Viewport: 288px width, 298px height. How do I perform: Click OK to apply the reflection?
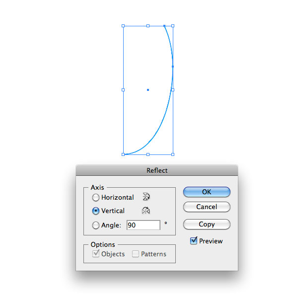coord(207,192)
